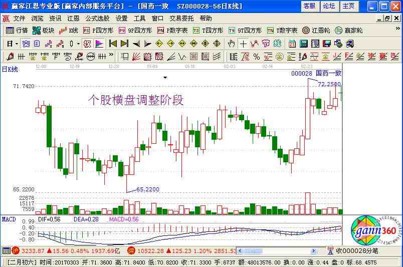Select the Gann fan lines tool
Screen dimensions: 403x267
click(136, 57)
